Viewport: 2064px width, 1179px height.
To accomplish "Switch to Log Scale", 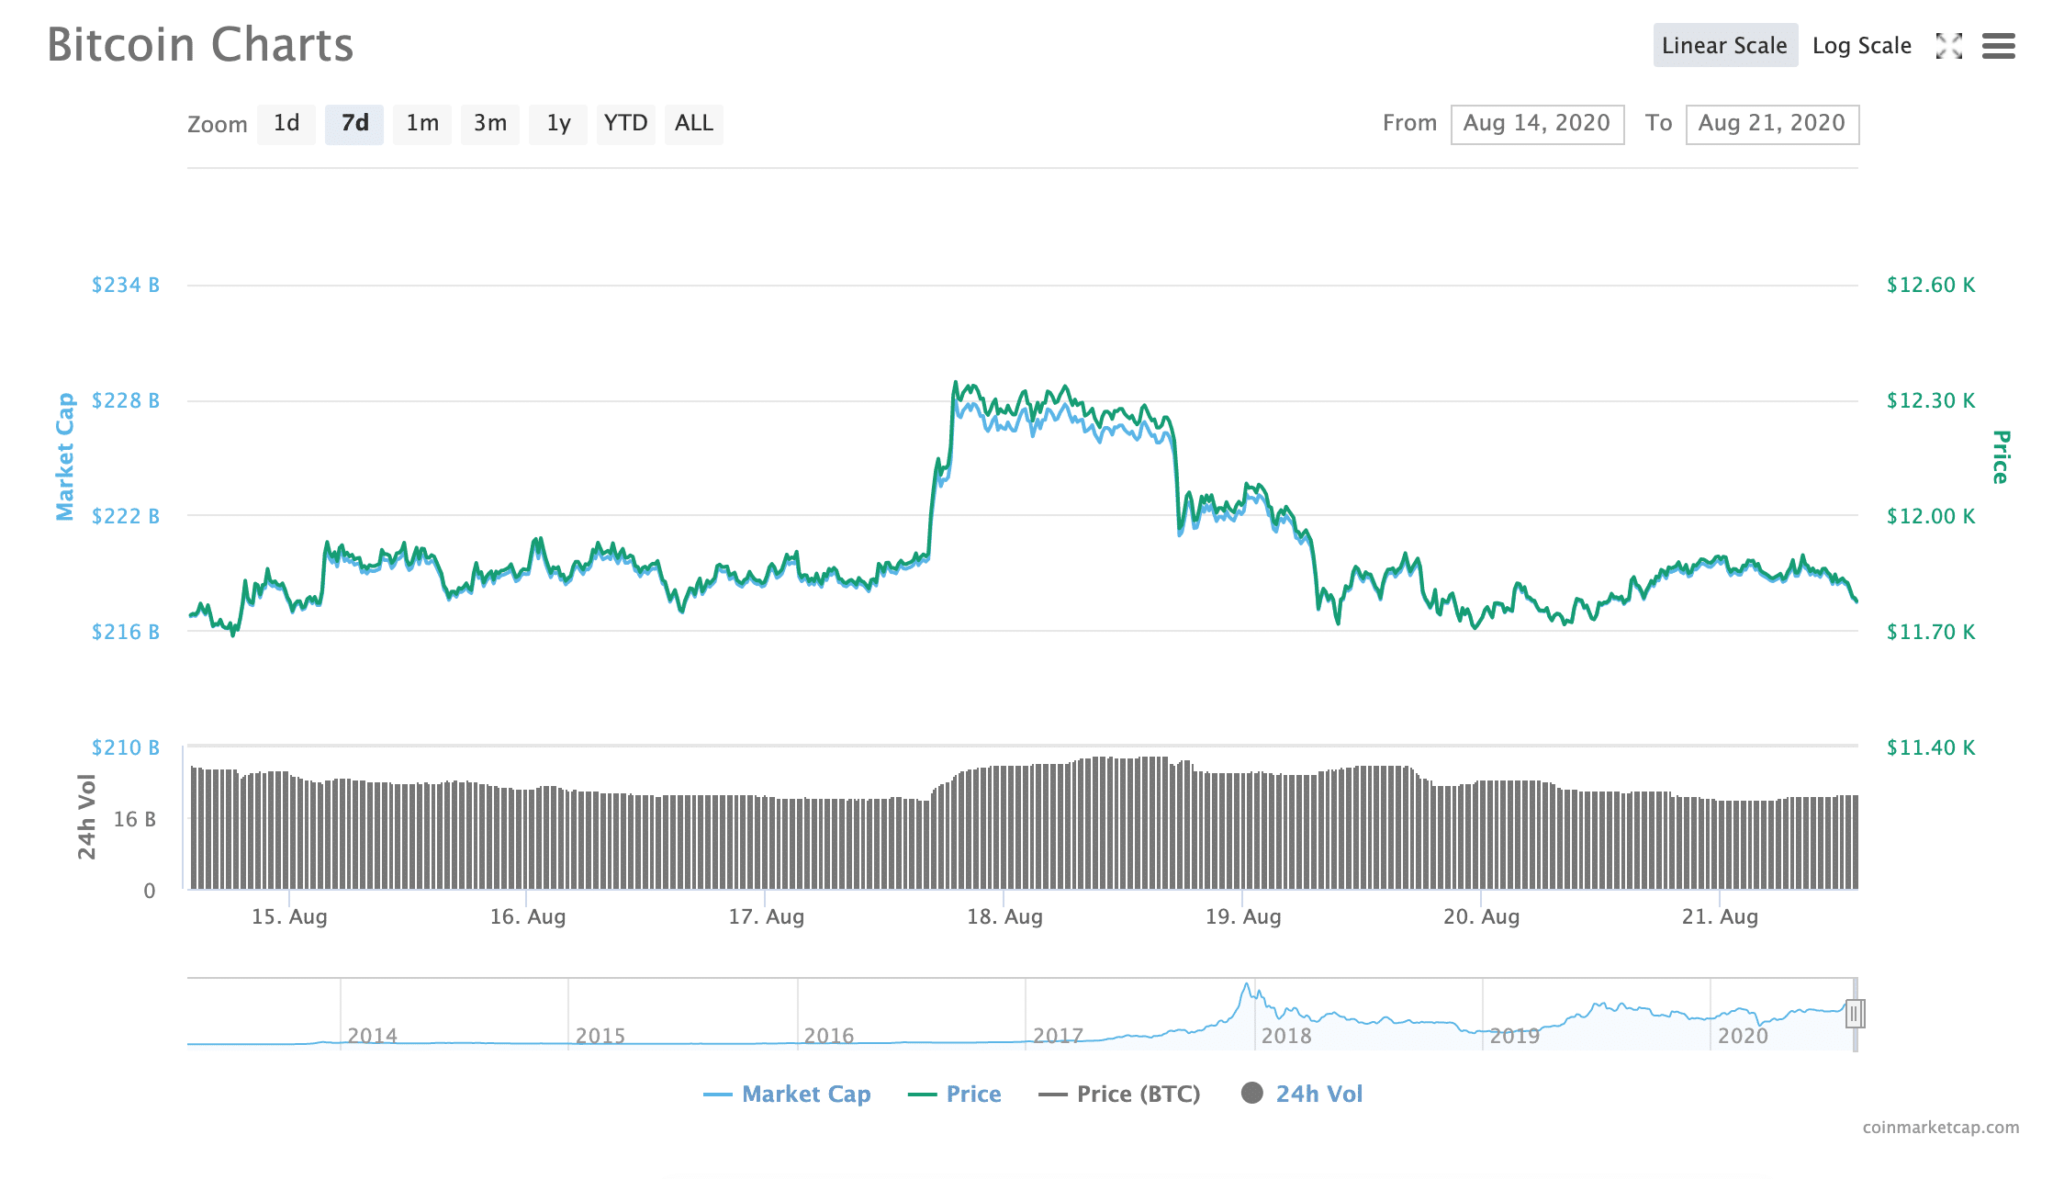I will [1861, 46].
